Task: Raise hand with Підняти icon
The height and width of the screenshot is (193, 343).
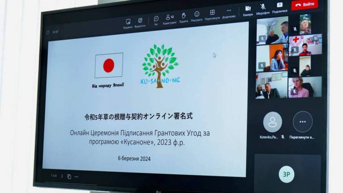Action: click(184, 18)
